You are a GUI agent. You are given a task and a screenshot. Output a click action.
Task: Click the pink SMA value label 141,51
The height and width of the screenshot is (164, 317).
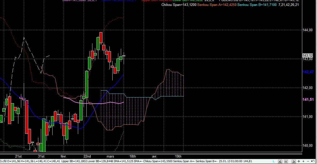click(308, 99)
